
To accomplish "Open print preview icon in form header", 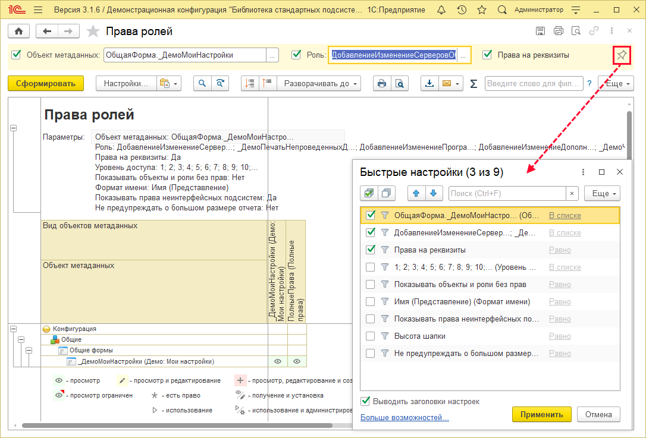I will click(576, 31).
